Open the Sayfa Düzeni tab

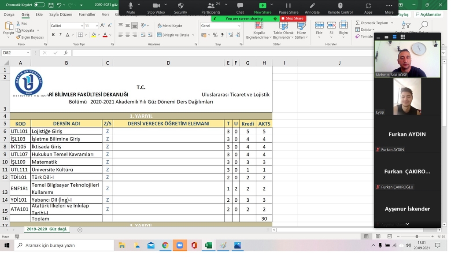(x=60, y=15)
